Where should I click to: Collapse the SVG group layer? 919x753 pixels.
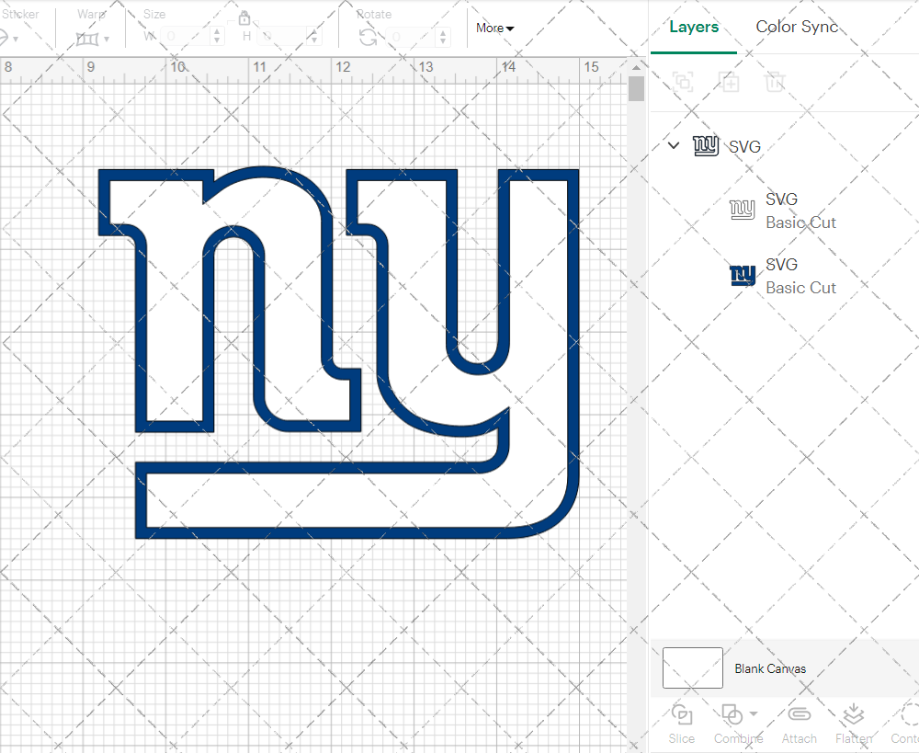coord(674,145)
